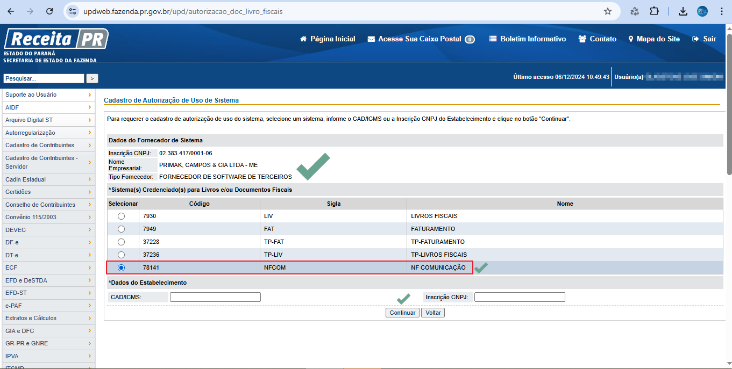Expand Convênio 115/2003 item

[48, 217]
